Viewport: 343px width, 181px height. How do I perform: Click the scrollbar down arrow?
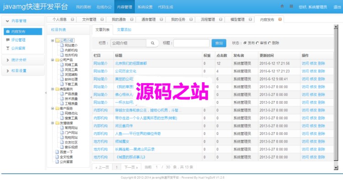[x=336, y=168]
